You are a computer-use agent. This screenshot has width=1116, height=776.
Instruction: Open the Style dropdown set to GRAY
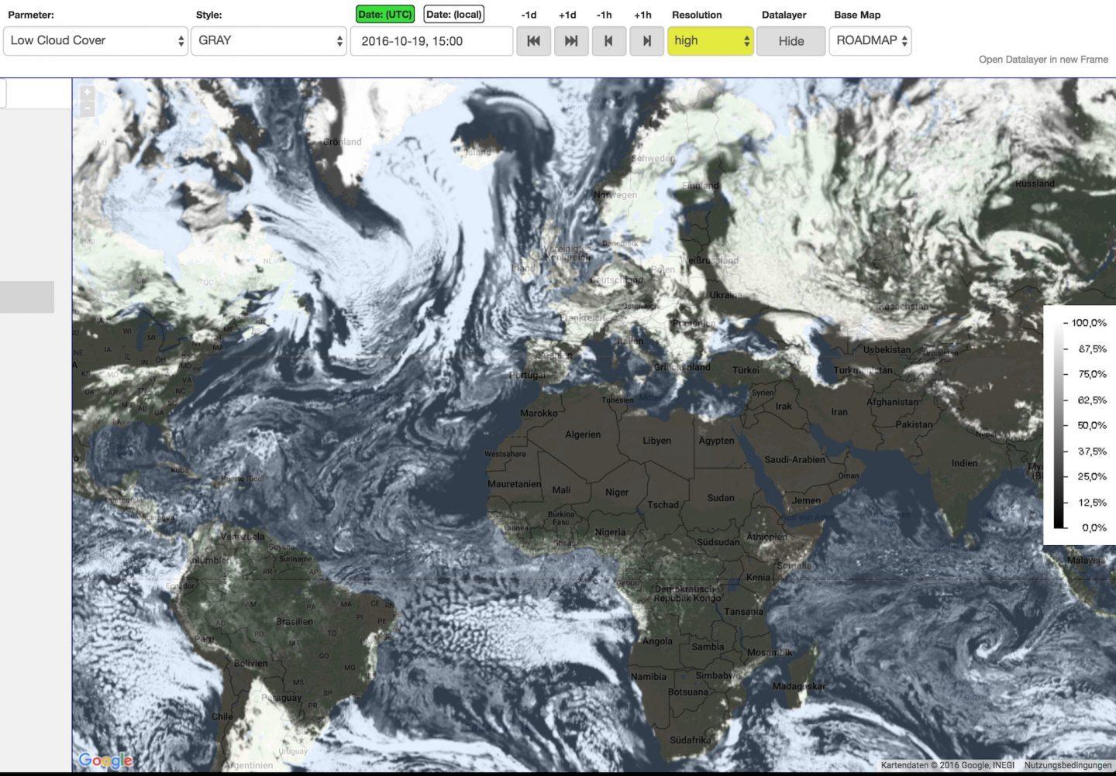pyautogui.click(x=268, y=40)
